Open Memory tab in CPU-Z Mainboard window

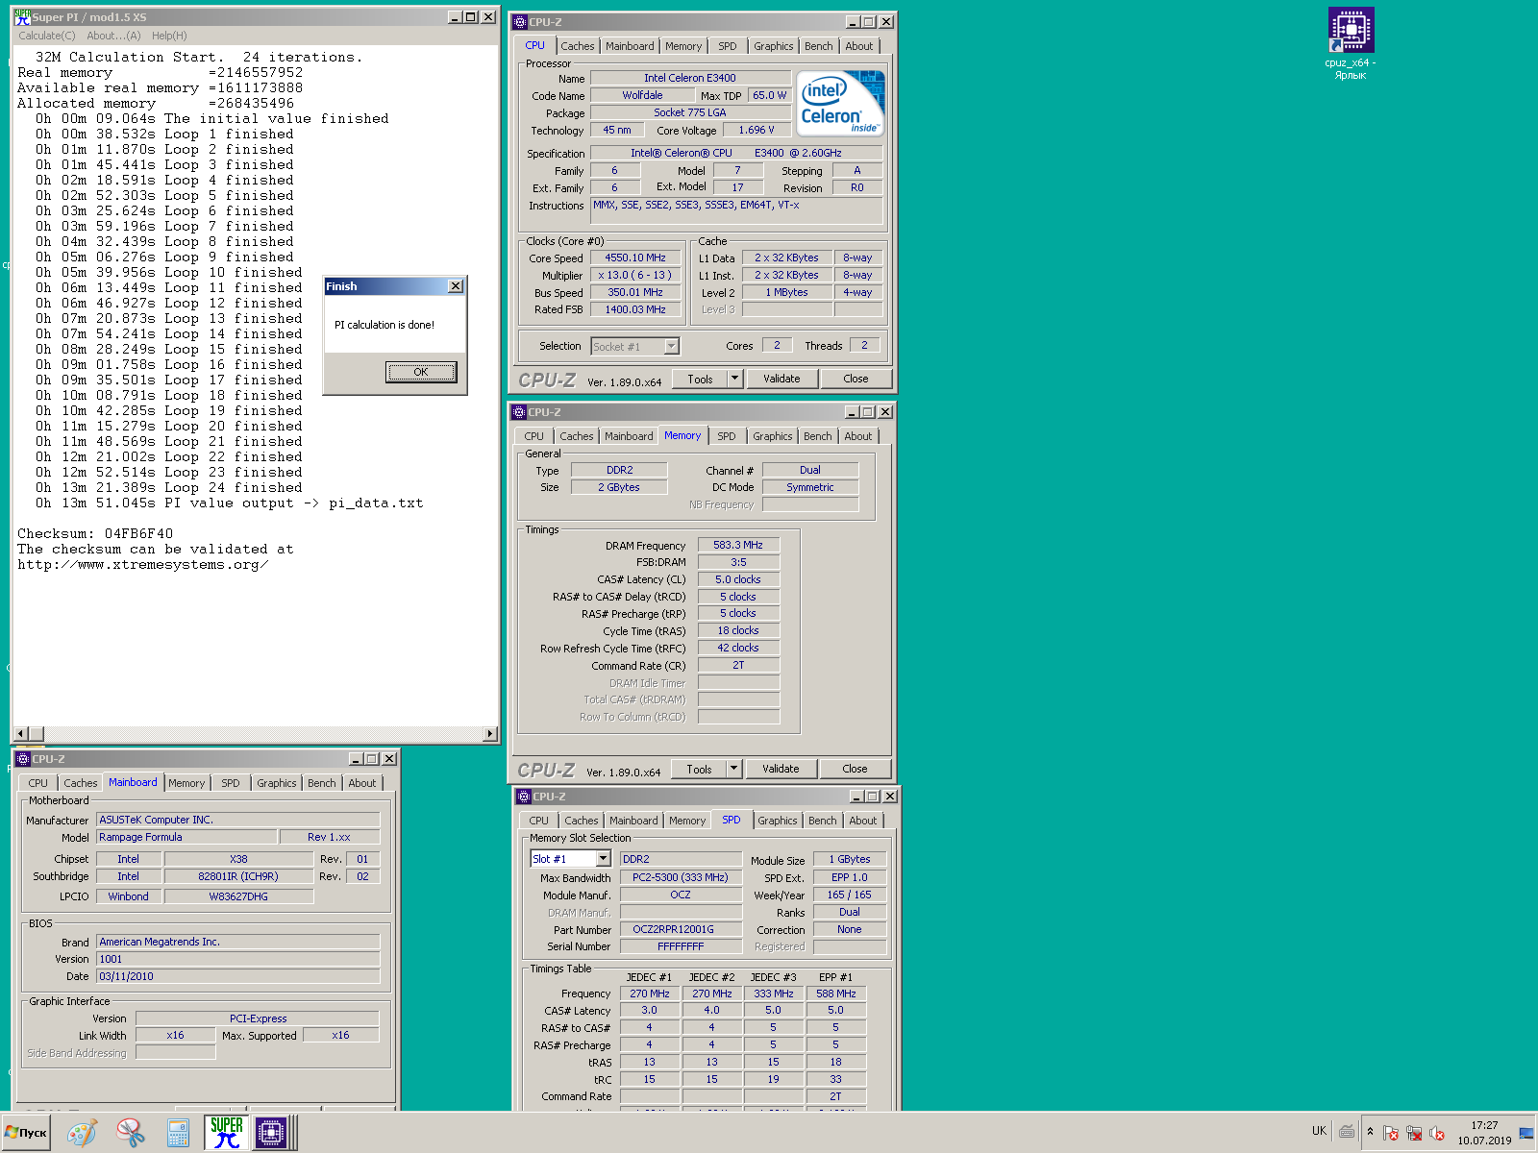[x=186, y=783]
